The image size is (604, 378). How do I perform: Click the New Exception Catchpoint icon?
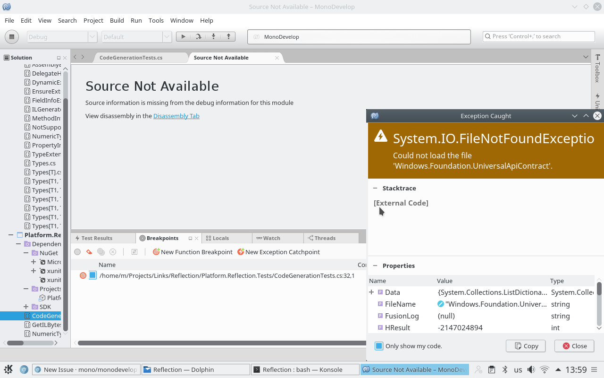click(x=241, y=252)
